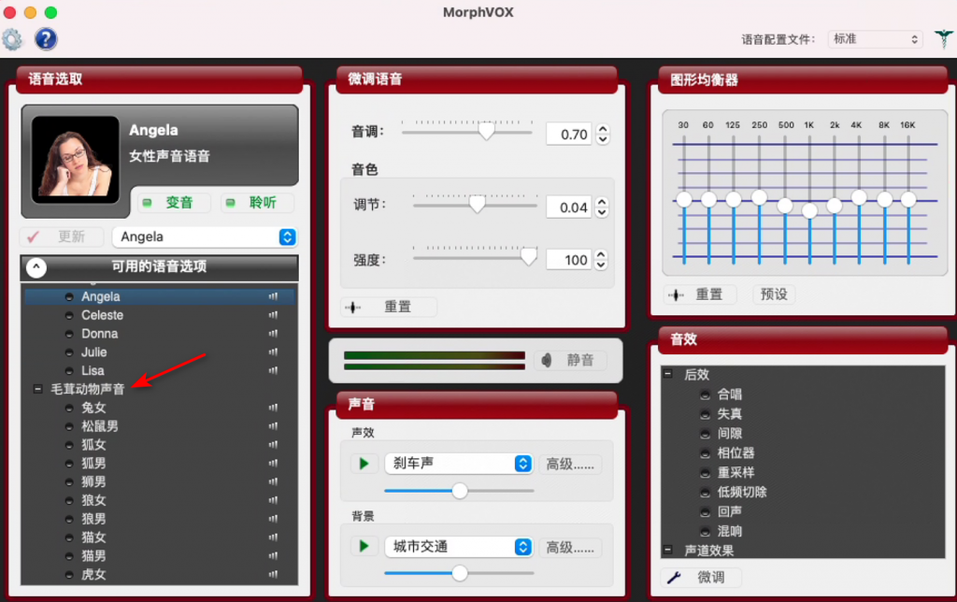Click the 刹车声 volume slider handle
Viewport: 957px width, 602px height.
click(x=460, y=490)
